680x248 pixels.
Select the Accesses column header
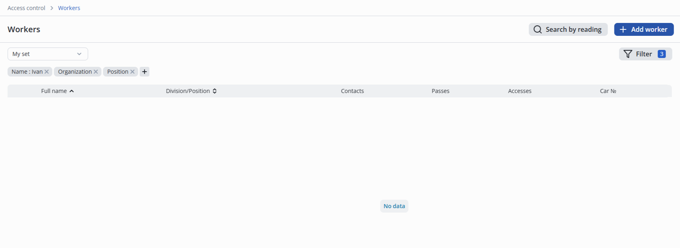coord(520,91)
